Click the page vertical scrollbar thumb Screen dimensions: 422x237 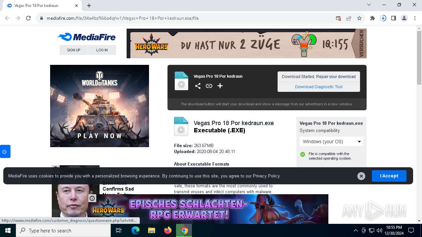coord(419,58)
